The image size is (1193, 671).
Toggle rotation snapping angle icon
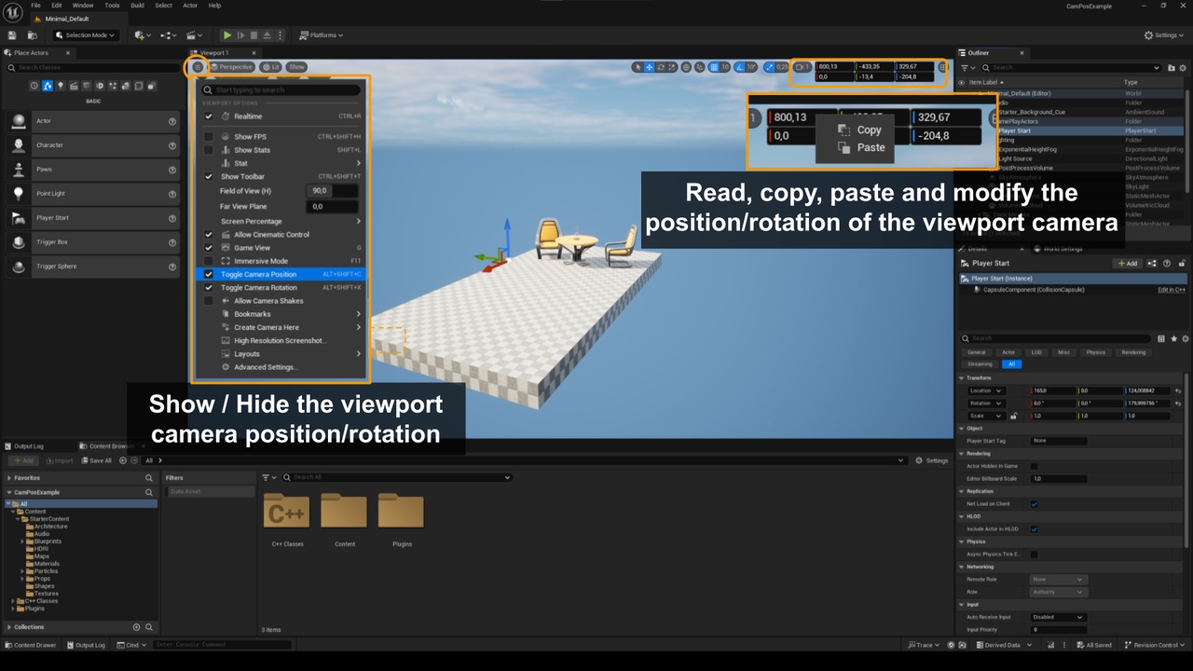[x=740, y=67]
